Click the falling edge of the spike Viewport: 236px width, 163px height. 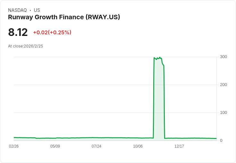(x=164, y=102)
